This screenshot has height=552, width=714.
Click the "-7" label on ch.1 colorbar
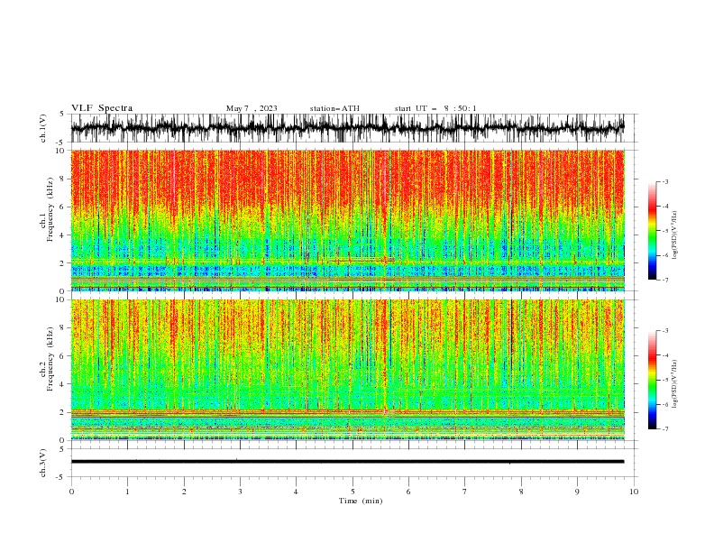point(664,281)
